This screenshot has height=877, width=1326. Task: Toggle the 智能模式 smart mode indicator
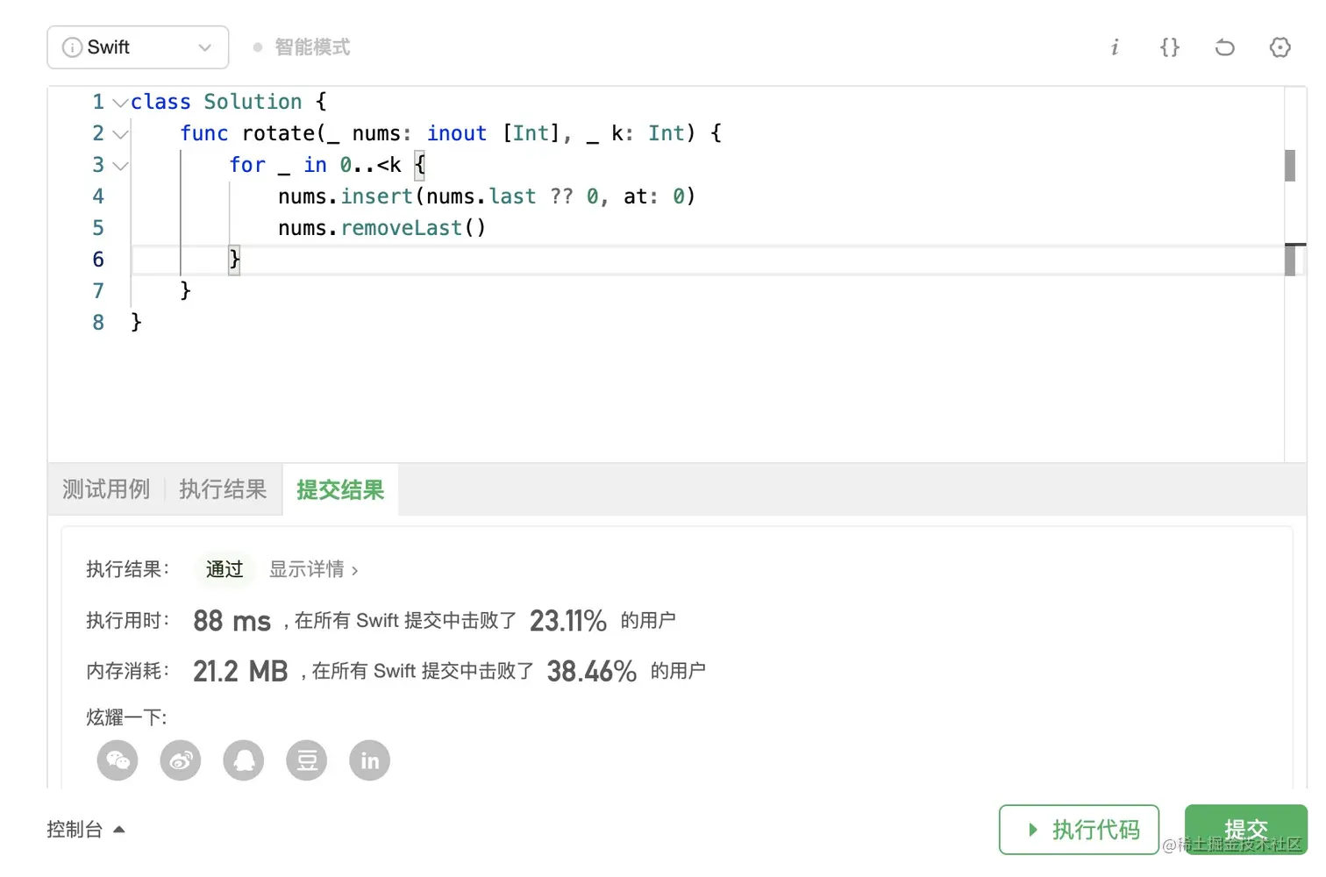coord(303,47)
